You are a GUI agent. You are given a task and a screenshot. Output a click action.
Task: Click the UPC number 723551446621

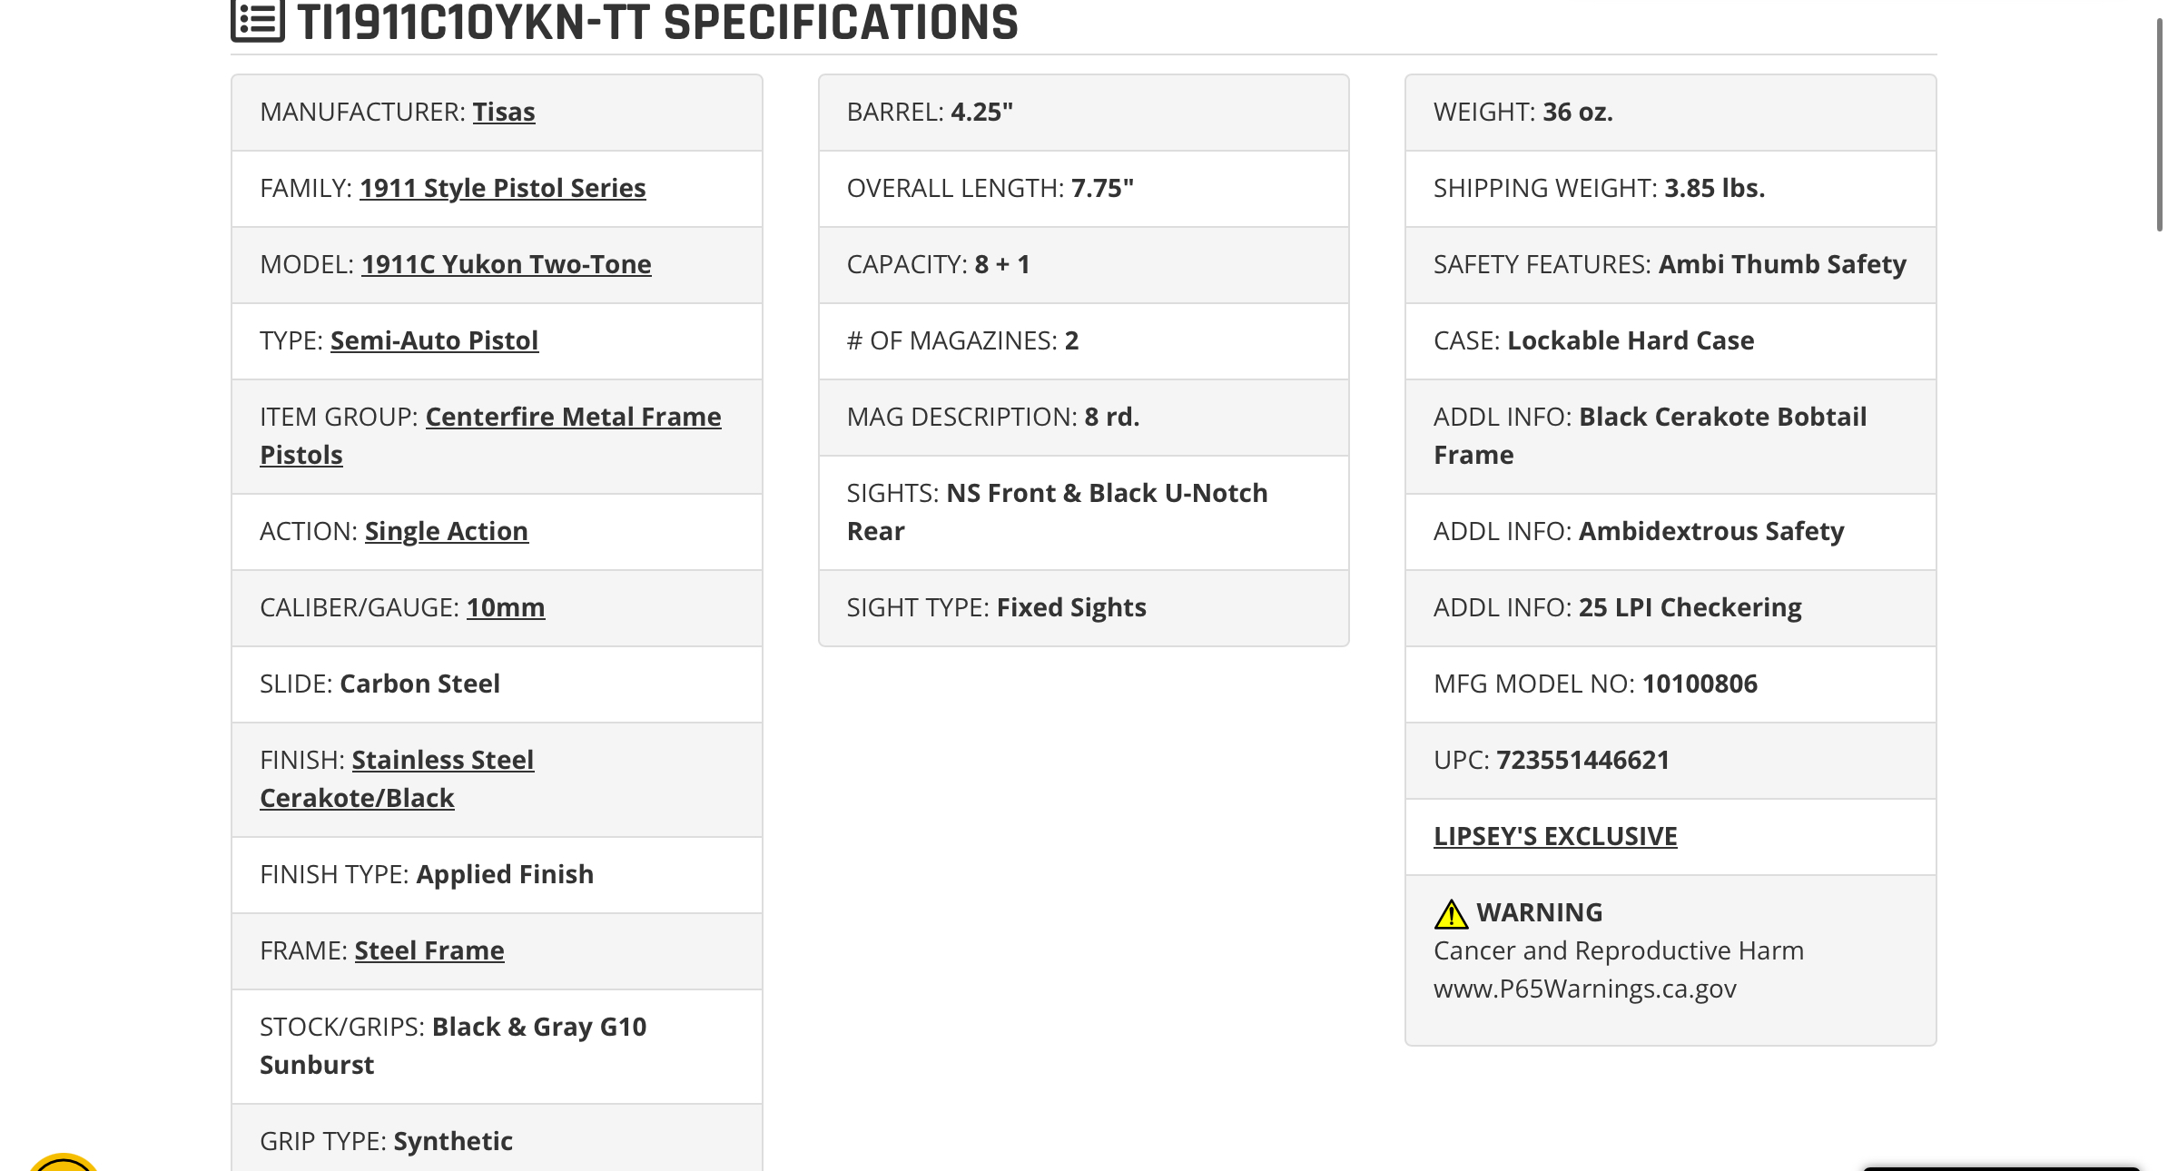click(x=1582, y=760)
